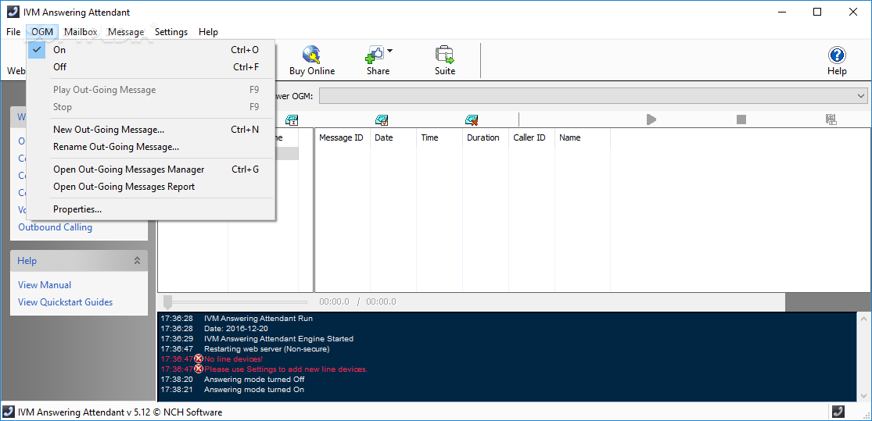The image size is (872, 421).
Task: Open the Message menu
Action: (x=126, y=32)
